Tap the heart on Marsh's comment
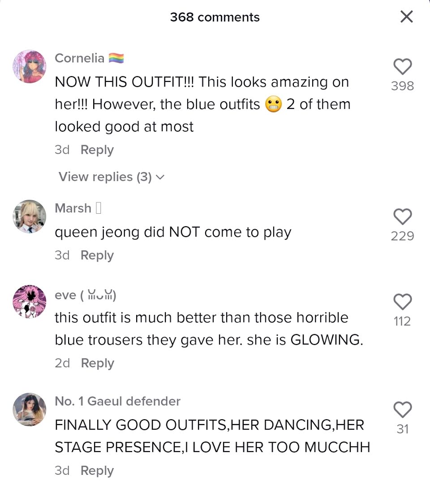The image size is (430, 482). (403, 217)
